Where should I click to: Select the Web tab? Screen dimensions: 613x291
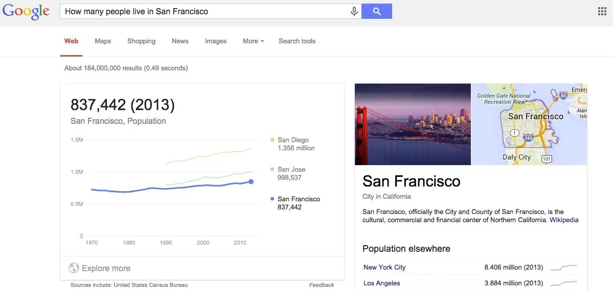[71, 41]
